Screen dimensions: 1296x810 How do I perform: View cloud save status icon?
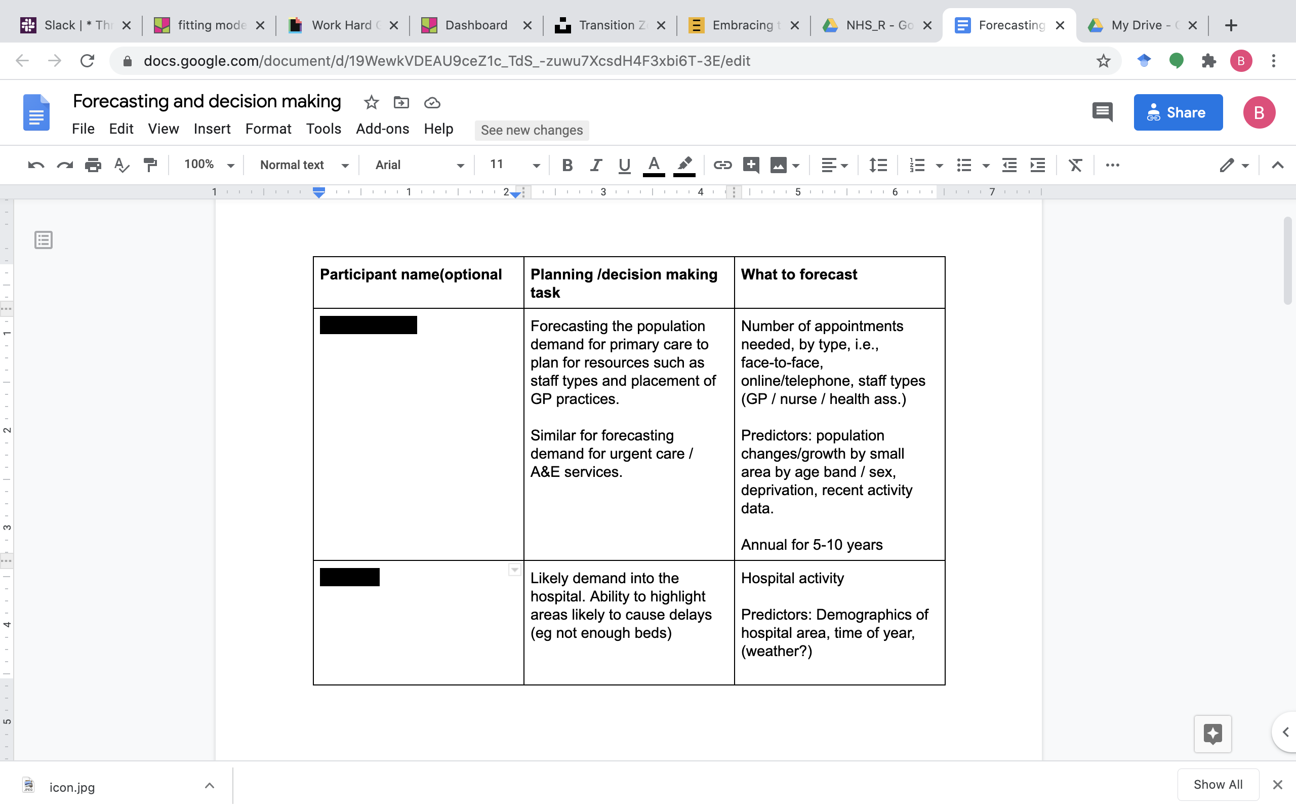pos(432,102)
